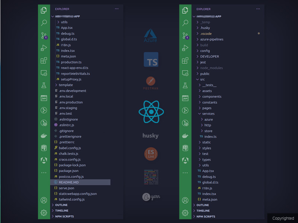Open Source Control in the right panel's activity bar
Viewport: 298px width, 223px height.
pos(185,35)
